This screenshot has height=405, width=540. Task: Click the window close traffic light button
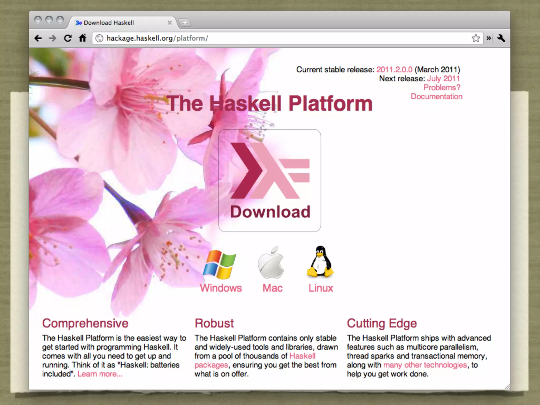coord(38,20)
